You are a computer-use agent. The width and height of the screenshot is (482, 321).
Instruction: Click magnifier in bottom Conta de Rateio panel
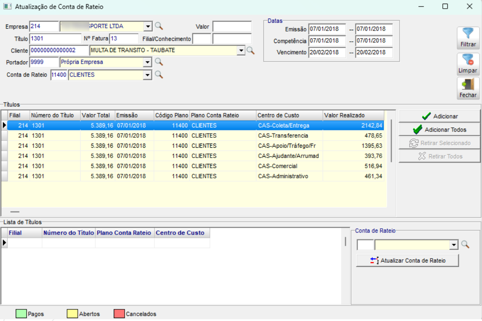(x=465, y=244)
